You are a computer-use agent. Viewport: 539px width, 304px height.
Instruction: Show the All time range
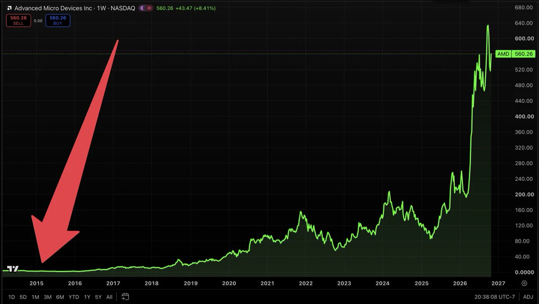pos(109,297)
